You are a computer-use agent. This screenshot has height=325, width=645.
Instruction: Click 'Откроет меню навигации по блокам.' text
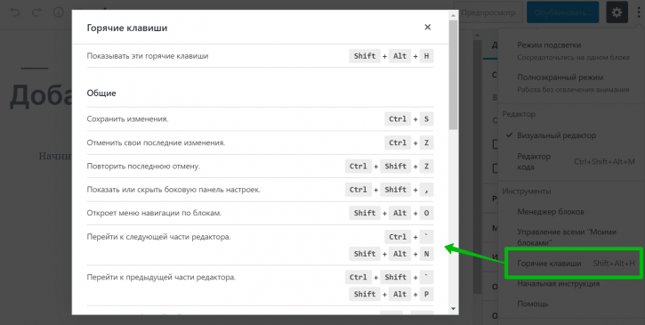pyautogui.click(x=154, y=213)
